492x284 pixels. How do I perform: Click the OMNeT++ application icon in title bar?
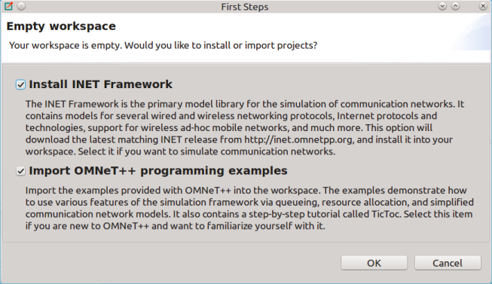(x=8, y=6)
